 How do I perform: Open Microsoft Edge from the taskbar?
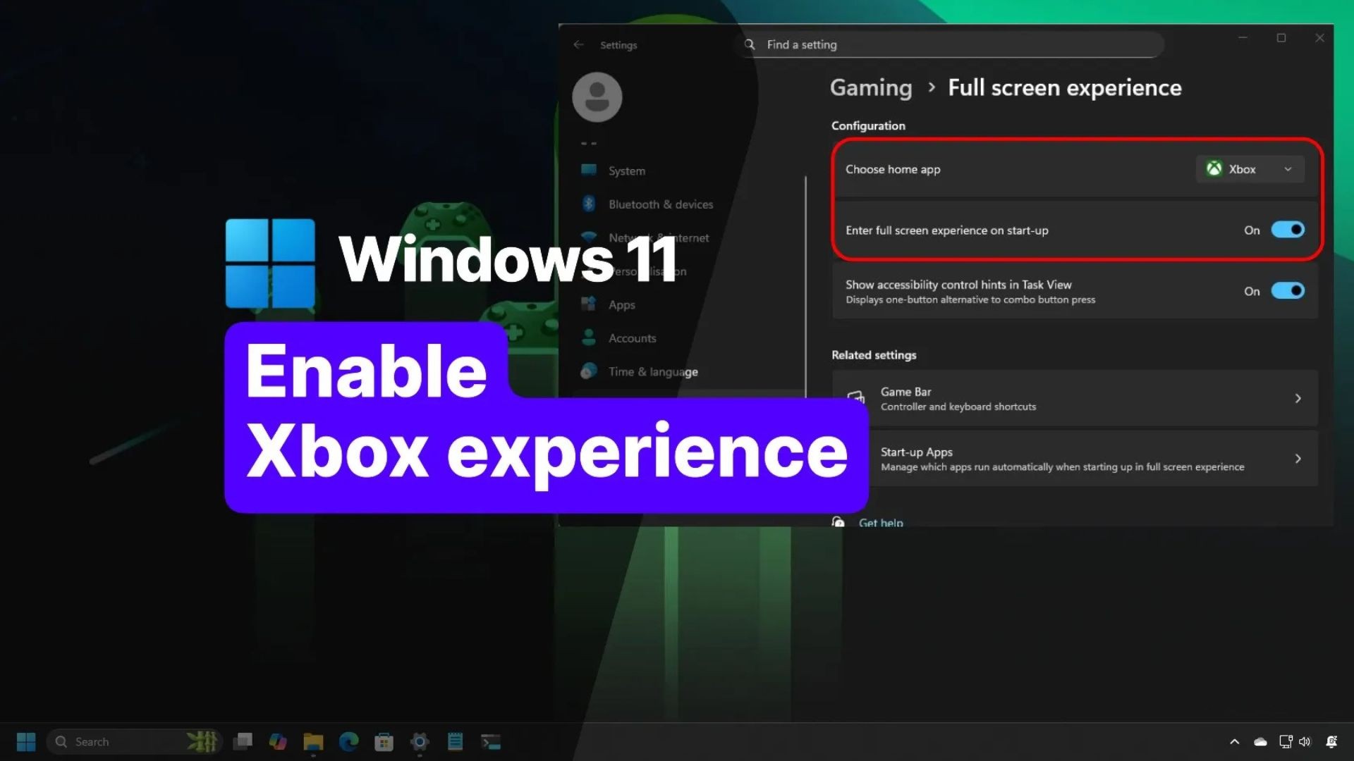coord(348,741)
